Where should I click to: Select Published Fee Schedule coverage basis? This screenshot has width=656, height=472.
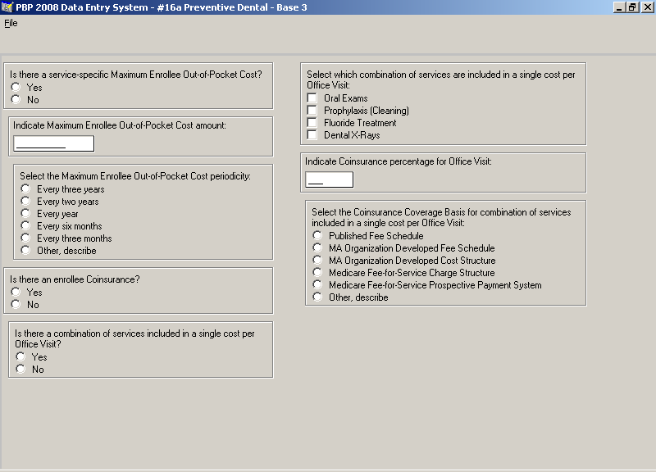[x=317, y=235]
